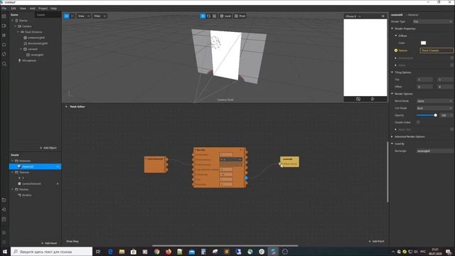Open the Edit menu

click(14, 9)
